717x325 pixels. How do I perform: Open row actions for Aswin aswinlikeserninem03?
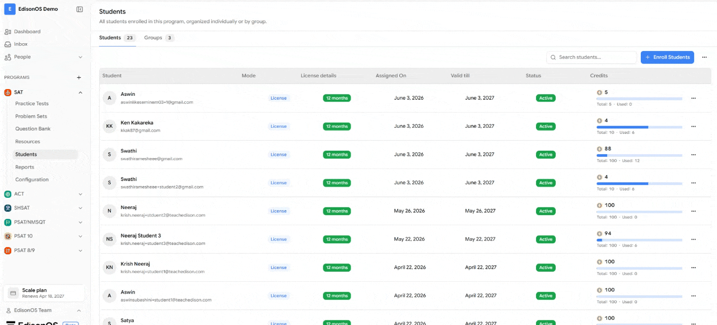click(x=693, y=98)
